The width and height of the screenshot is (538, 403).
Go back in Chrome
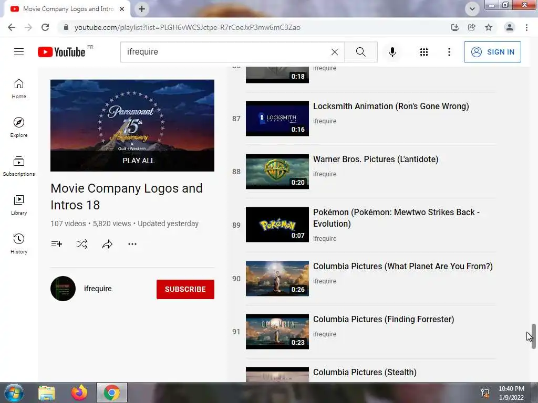[12, 27]
